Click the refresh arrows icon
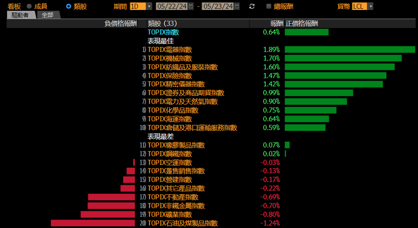Image resolution: width=418 pixels, height=228 pixels. pyautogui.click(x=252, y=7)
